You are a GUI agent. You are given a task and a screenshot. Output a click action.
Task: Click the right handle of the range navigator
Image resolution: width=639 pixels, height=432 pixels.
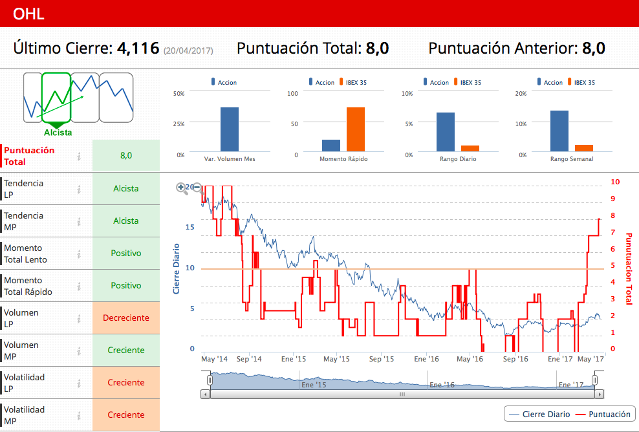click(x=594, y=380)
